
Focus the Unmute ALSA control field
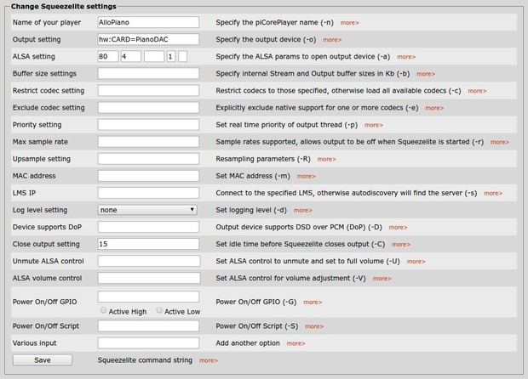pyautogui.click(x=149, y=261)
